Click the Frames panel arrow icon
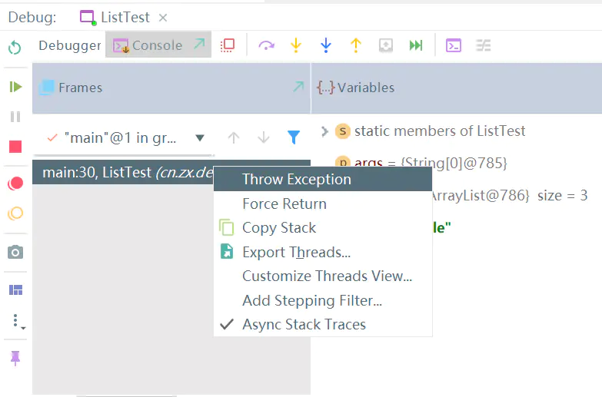The width and height of the screenshot is (602, 397). [x=298, y=86]
